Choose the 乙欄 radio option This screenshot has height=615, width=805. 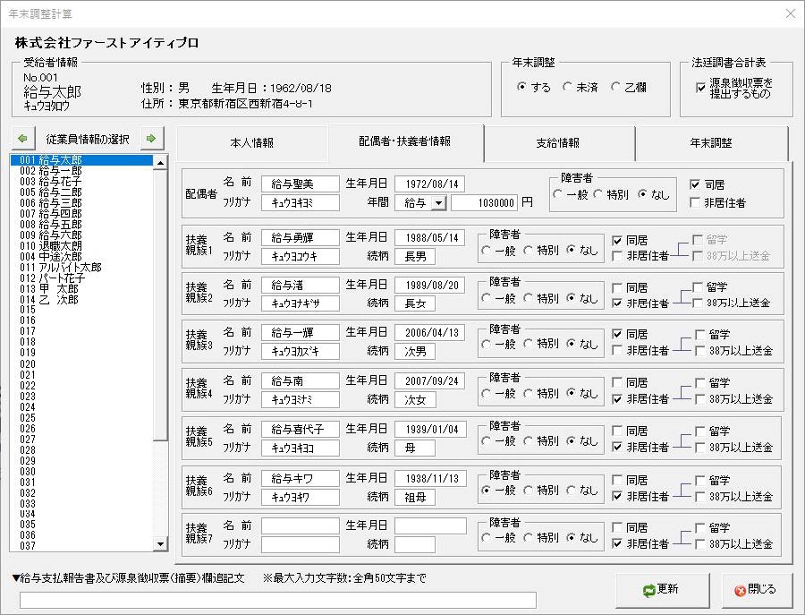629,88
